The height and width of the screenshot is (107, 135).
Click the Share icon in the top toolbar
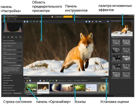tap(31, 21)
